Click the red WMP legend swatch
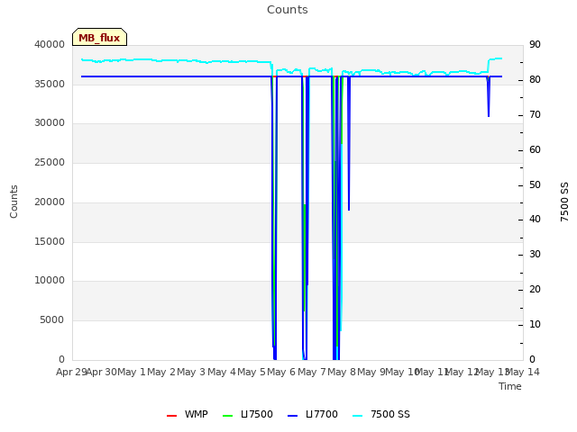 point(172,416)
